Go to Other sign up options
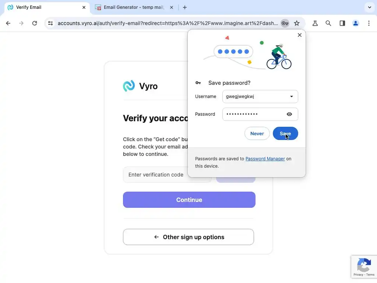 coord(188,237)
